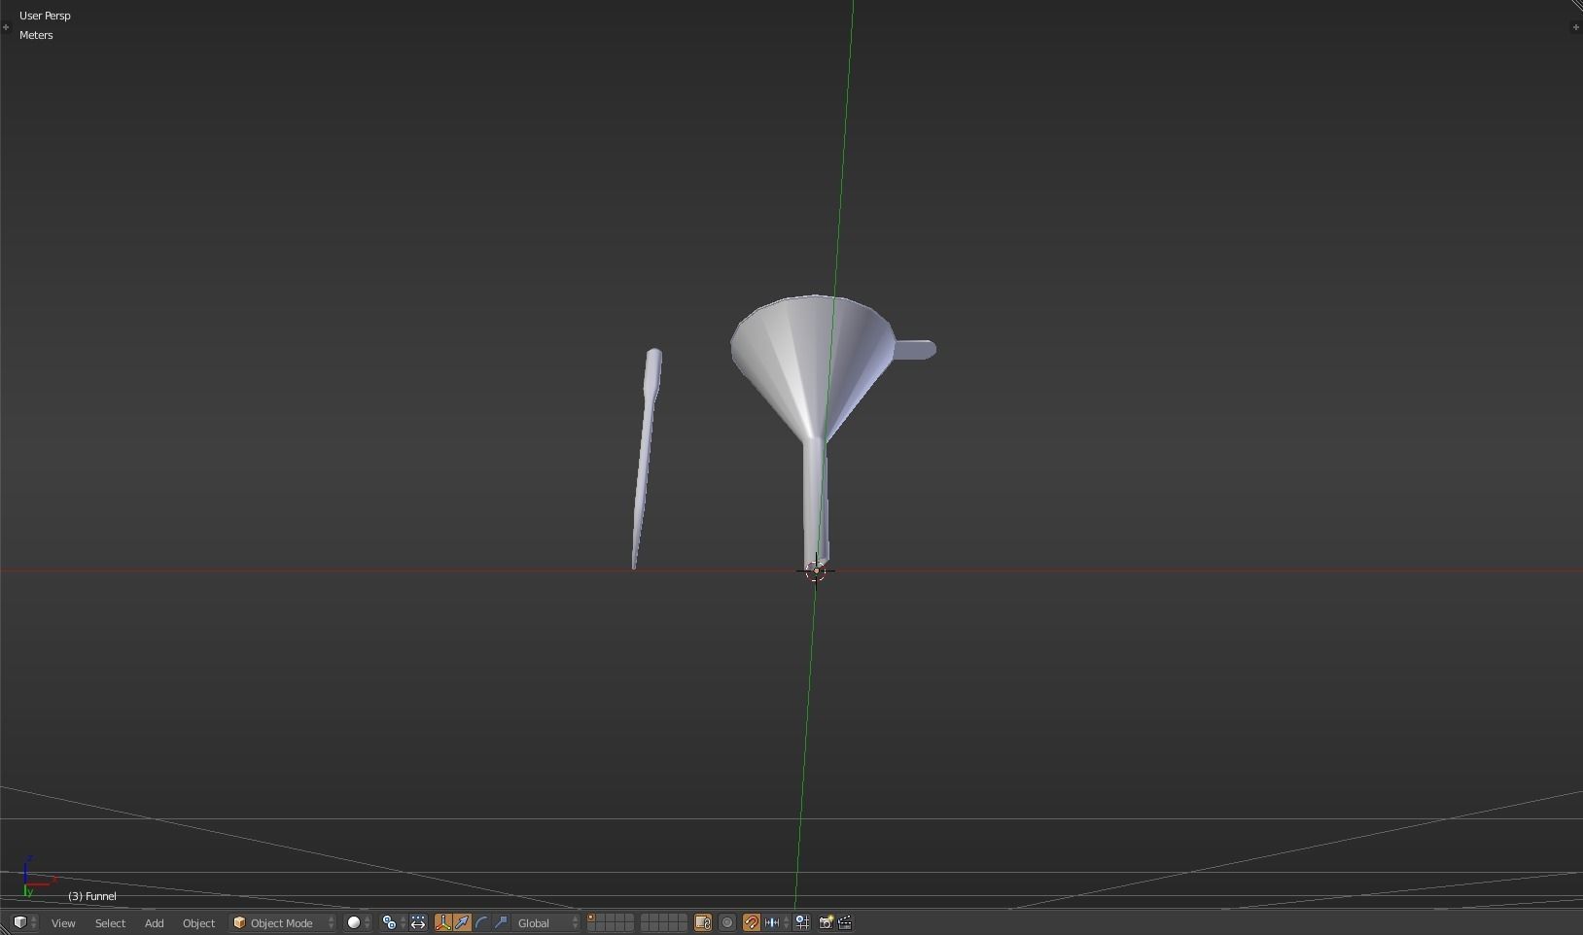Open the snap element type selector
The width and height of the screenshot is (1583, 935).
coord(777,922)
